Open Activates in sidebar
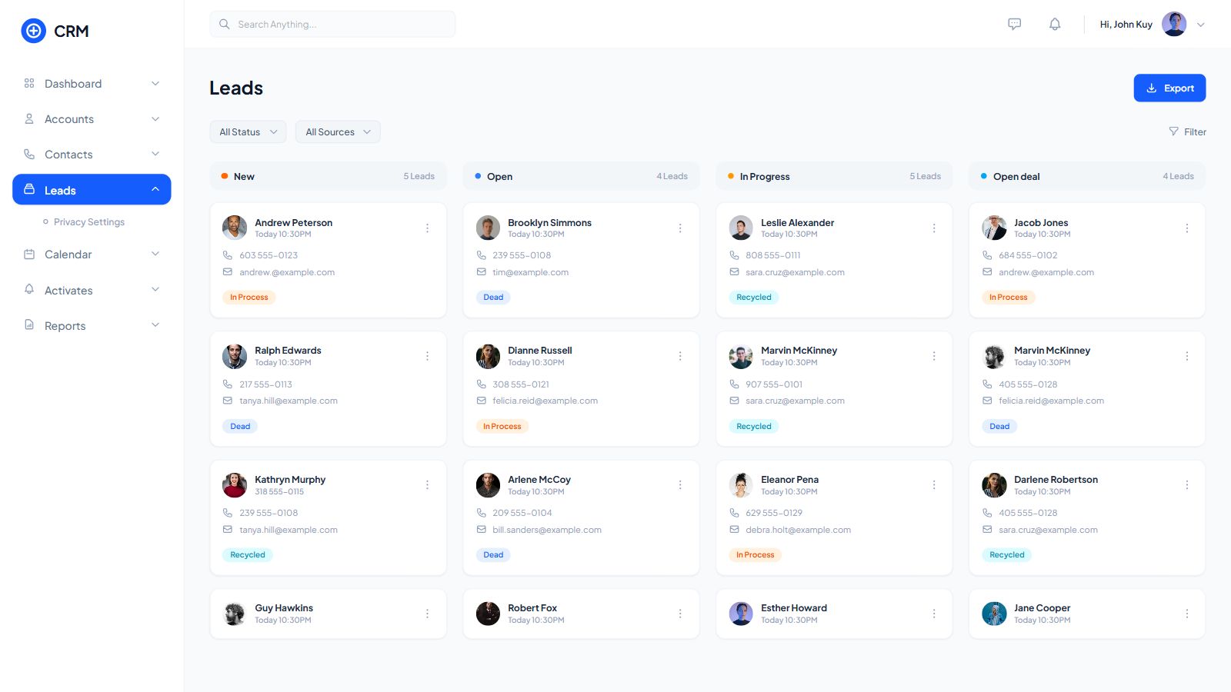 coord(92,290)
